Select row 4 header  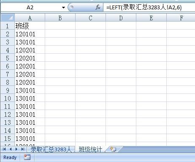pyautogui.click(x=8, y=50)
